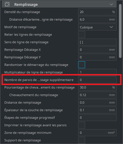Viewport: 123px width, 144px height.
Task: Select the Distance d'écartement ligne field
Action: coord(97,19)
